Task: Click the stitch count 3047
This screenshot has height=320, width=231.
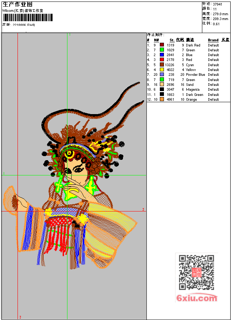Action: pyautogui.click(x=170, y=90)
